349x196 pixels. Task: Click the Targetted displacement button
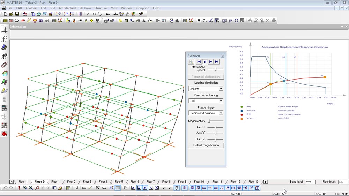click(206, 77)
